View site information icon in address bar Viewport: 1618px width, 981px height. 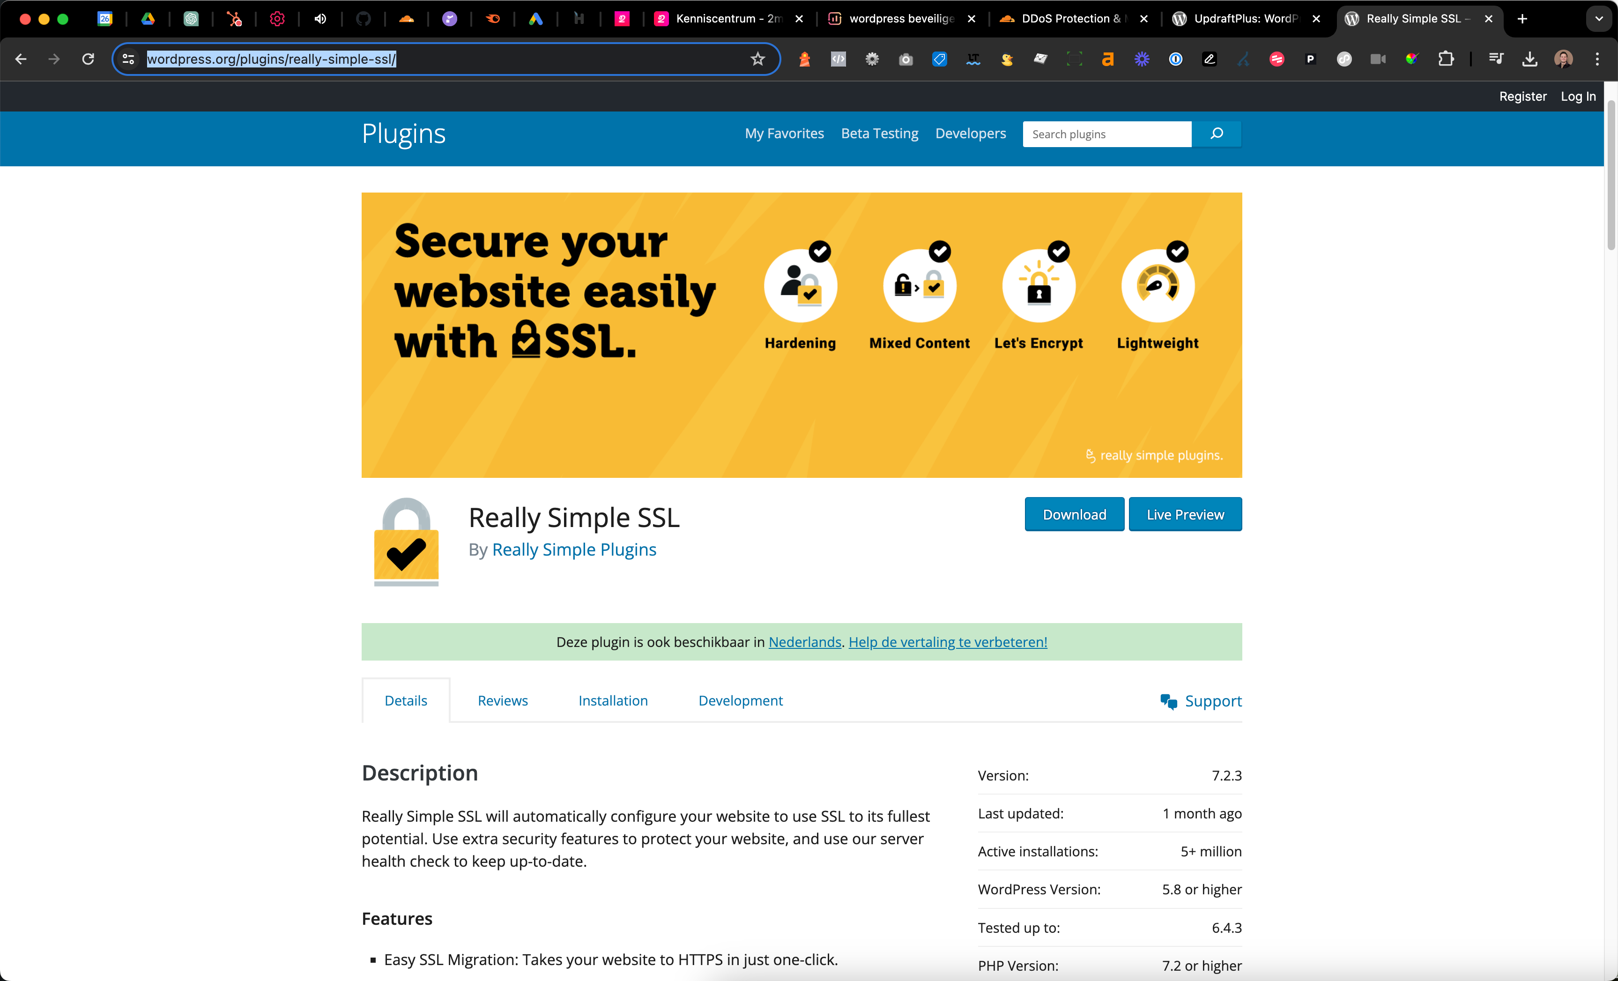click(129, 59)
